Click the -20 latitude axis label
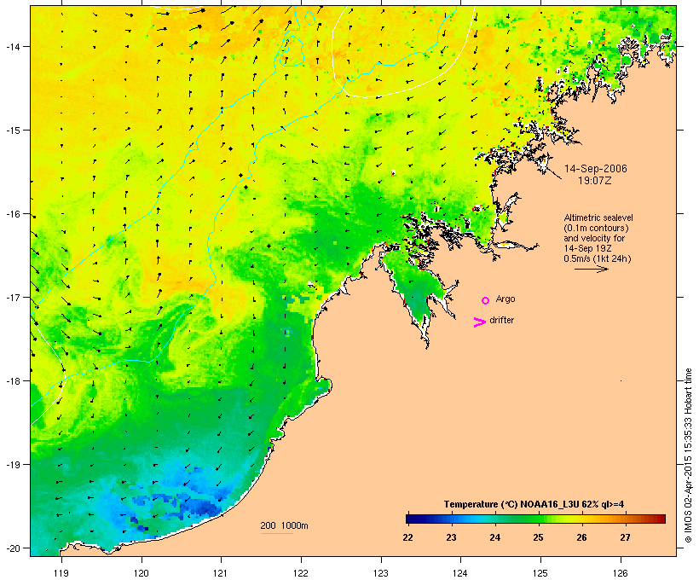699x580 pixels. pyautogui.click(x=12, y=548)
